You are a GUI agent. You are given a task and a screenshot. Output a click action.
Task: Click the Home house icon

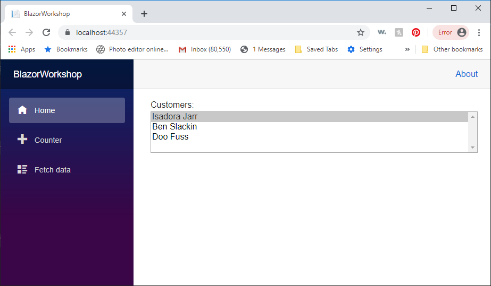point(22,110)
